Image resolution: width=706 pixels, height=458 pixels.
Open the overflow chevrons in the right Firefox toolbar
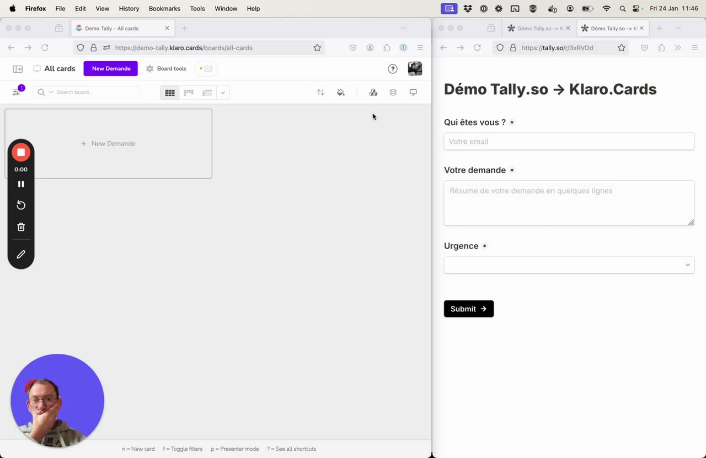point(678,48)
